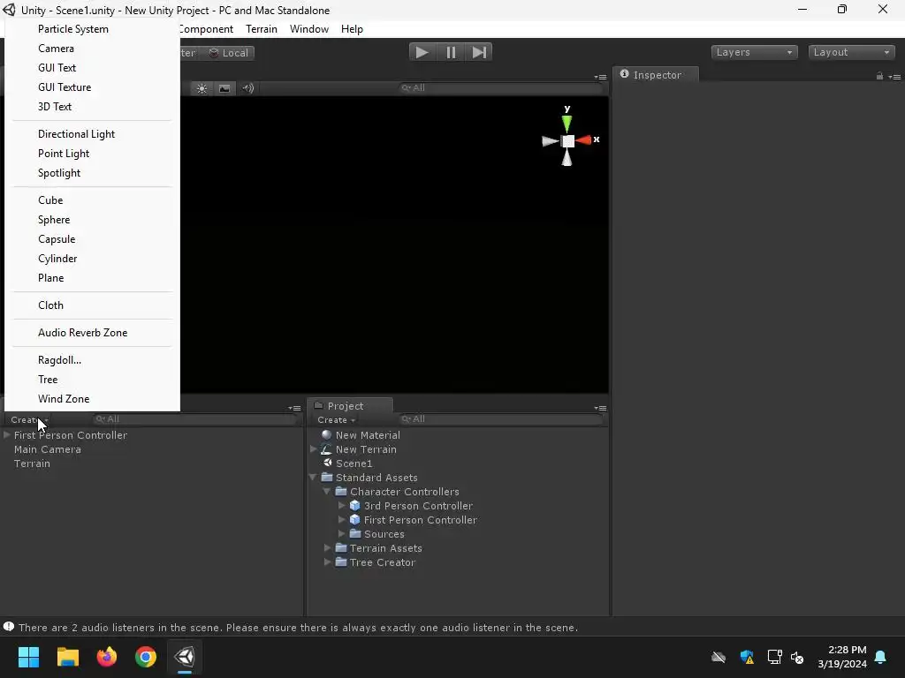Expand Tree Creator folder
Screen dimensions: 905x678
(x=327, y=562)
